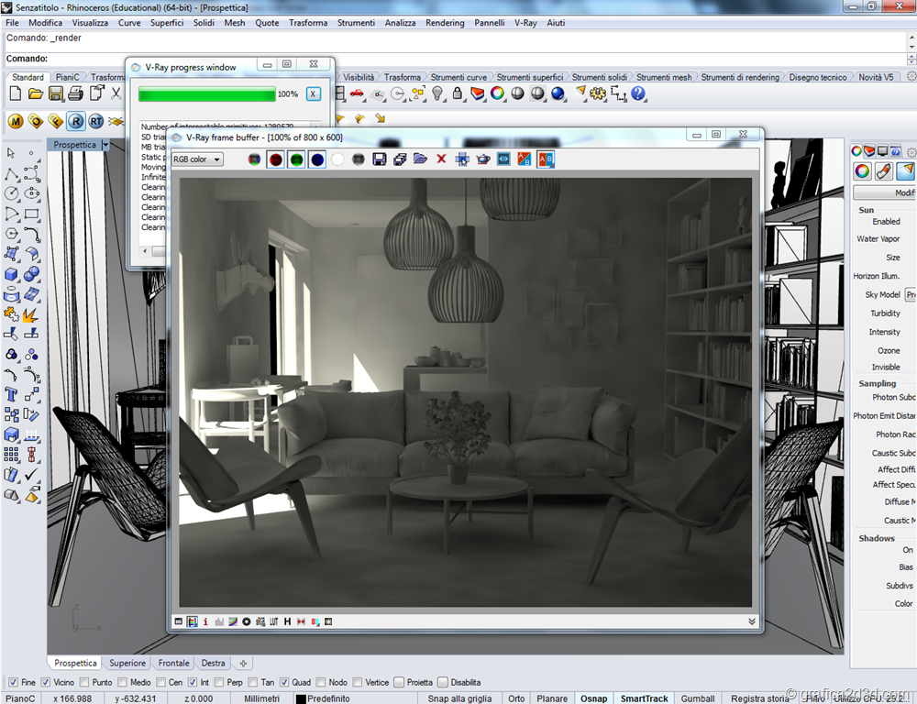
Task: Expand the frame buffer bottom toolbar chevron
Action: [x=752, y=621]
